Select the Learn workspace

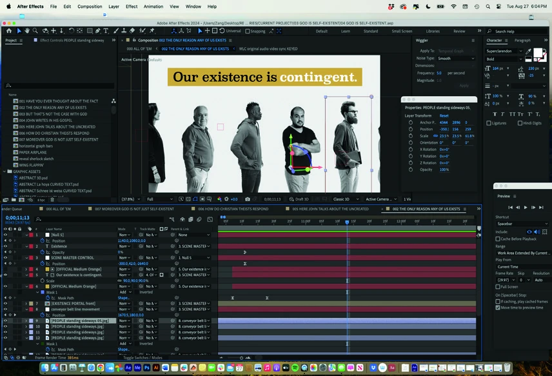pyautogui.click(x=346, y=32)
